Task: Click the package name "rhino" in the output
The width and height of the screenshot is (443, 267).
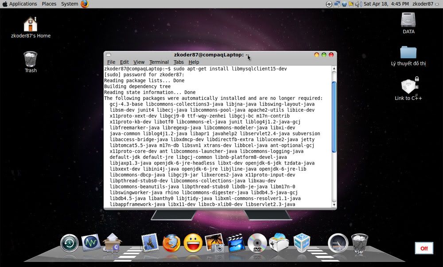Action: coord(172,192)
